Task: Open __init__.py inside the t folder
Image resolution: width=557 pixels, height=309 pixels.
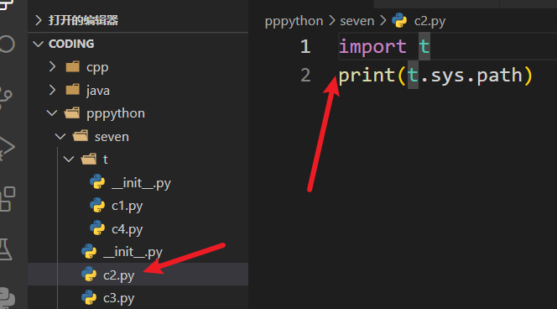Action: pos(141,183)
